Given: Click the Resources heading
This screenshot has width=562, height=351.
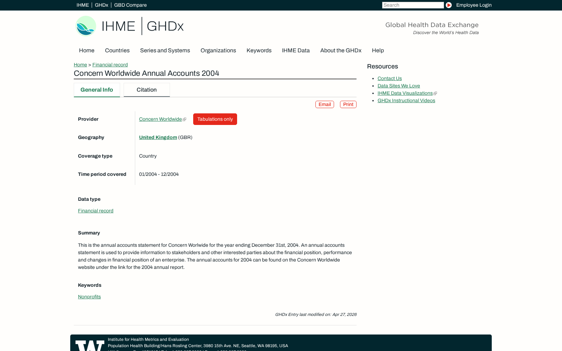Looking at the screenshot, I should 383,66.
